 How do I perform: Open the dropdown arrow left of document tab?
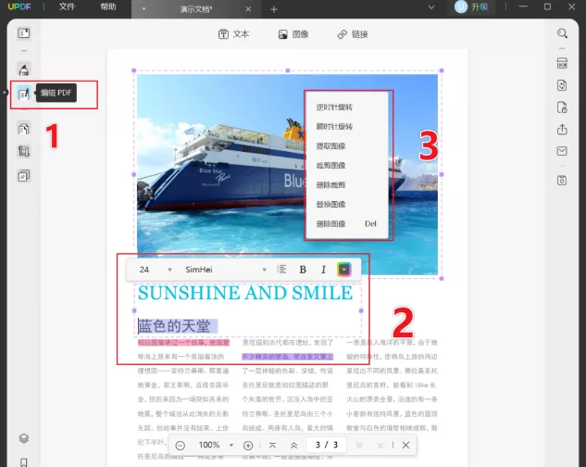[143, 9]
